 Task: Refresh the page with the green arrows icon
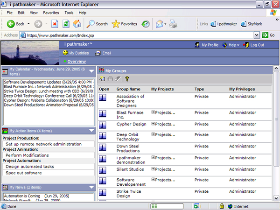click(66, 24)
